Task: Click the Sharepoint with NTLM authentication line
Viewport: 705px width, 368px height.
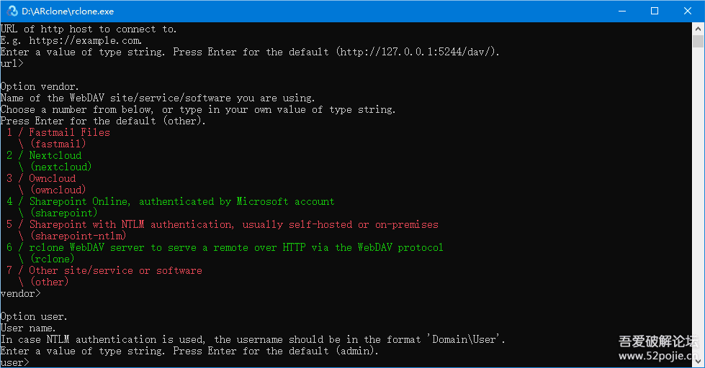Action: pos(233,224)
